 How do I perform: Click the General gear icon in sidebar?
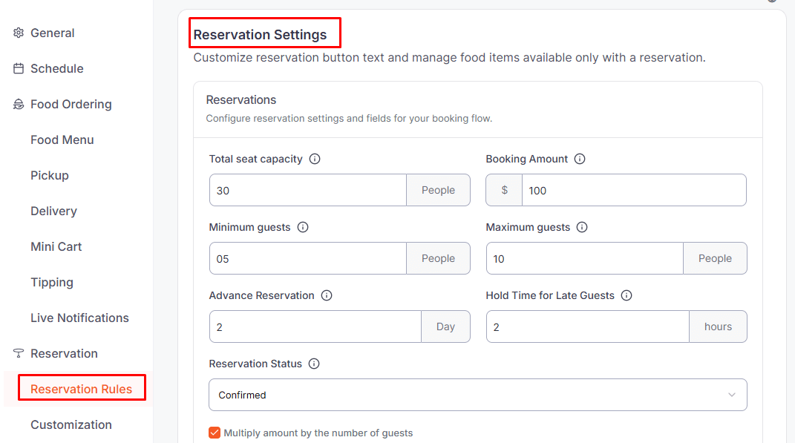[x=19, y=33]
